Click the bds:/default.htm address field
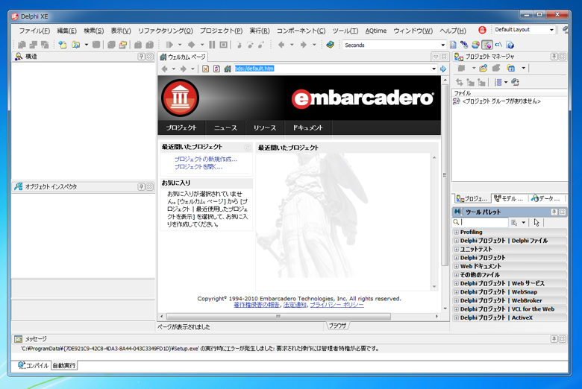This screenshot has width=582, height=389. [x=331, y=69]
